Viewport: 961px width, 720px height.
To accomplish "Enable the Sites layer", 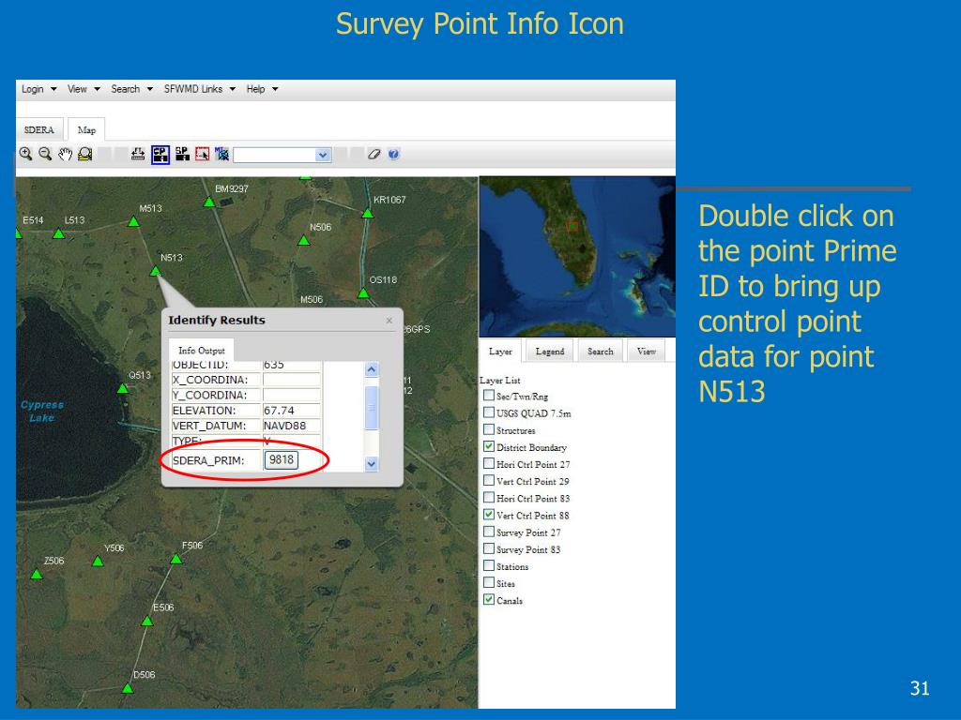I will click(x=488, y=583).
